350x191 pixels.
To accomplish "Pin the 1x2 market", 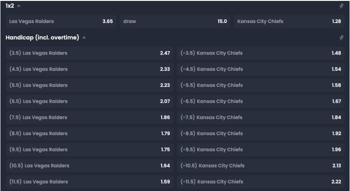I will [x=341, y=6].
